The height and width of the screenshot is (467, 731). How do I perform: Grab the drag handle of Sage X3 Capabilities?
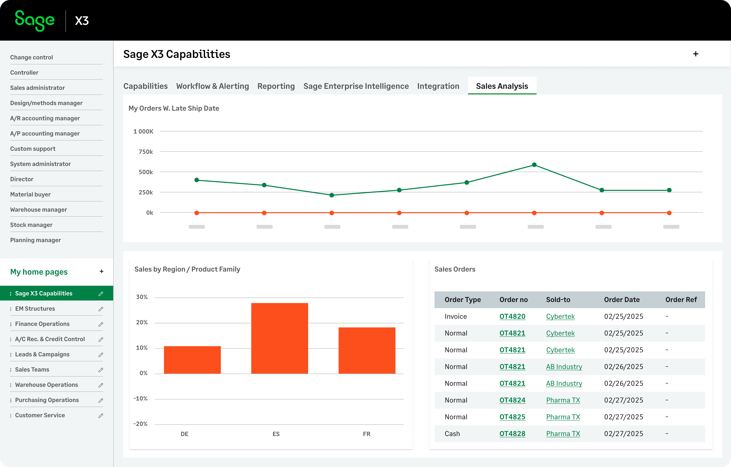11,294
